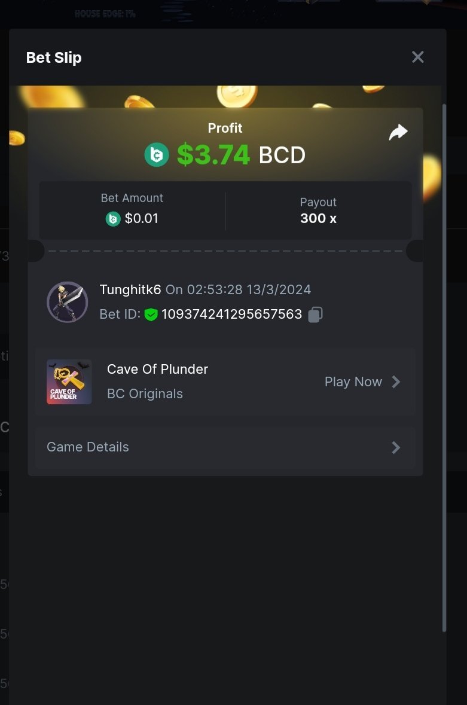
Task: Copy the Bet ID with the copy icon
Action: 315,315
